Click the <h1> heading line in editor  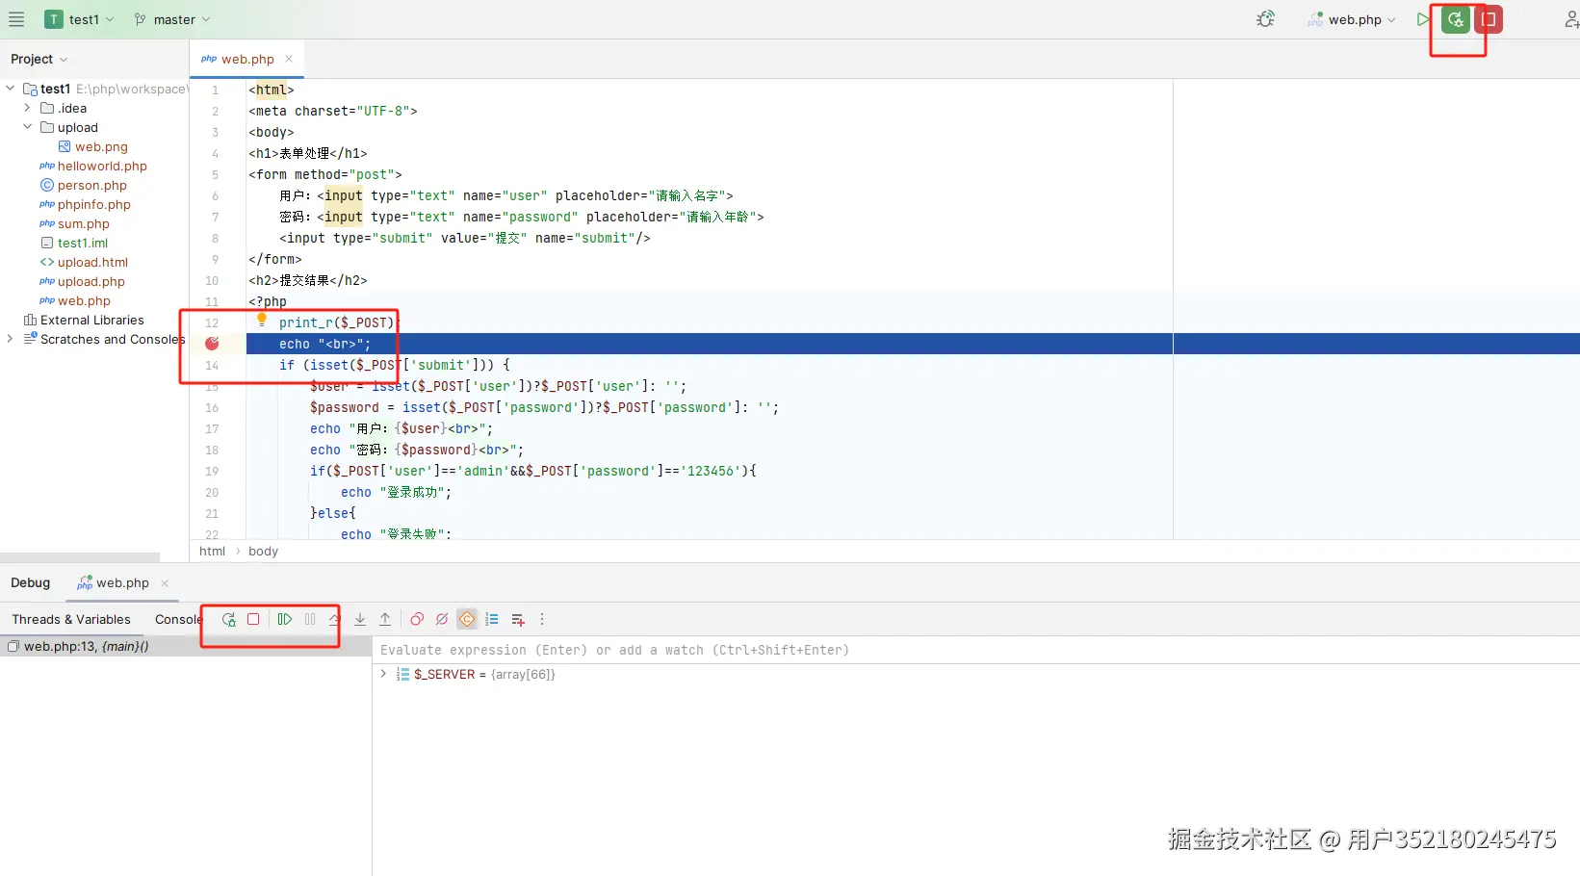coord(308,153)
